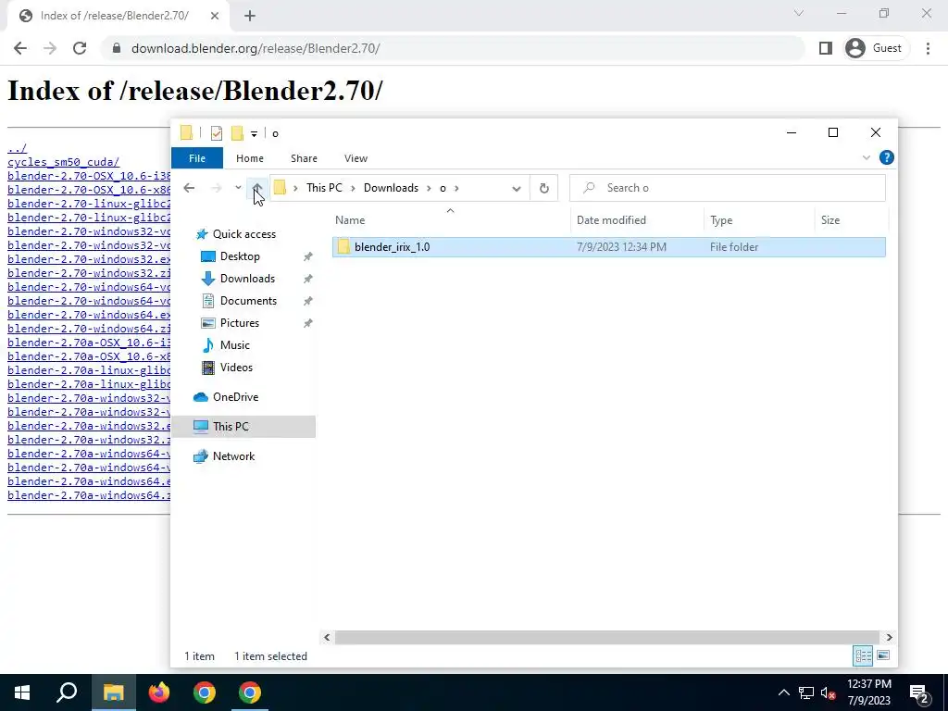Sort by the Name column header
Image resolution: width=948 pixels, height=711 pixels.
tap(451, 220)
